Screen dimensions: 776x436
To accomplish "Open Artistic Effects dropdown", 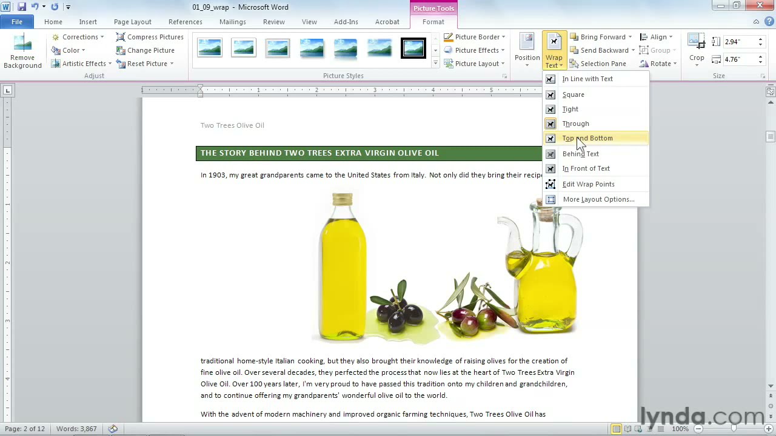I will [x=82, y=64].
